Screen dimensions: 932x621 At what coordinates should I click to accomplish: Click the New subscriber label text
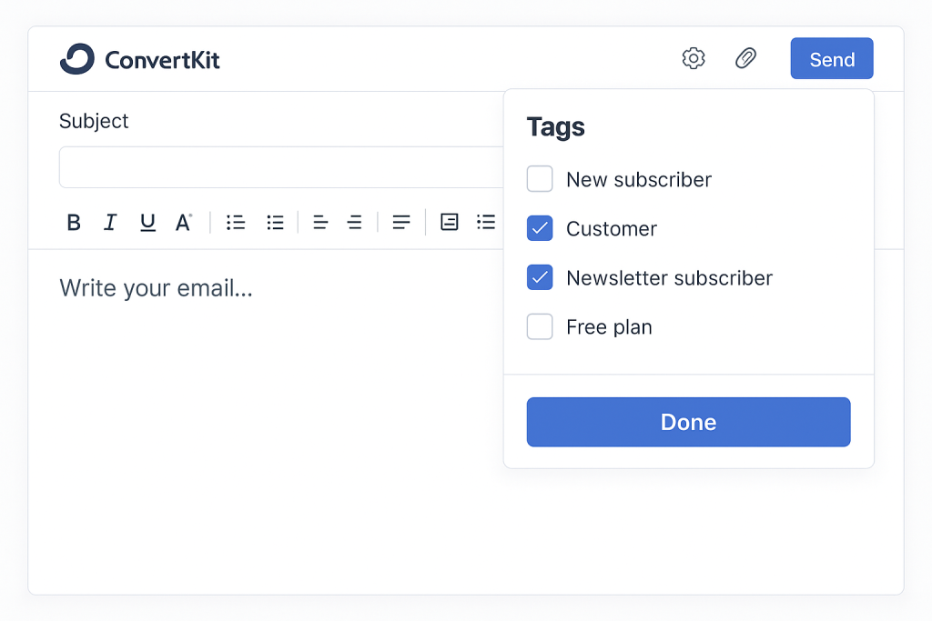point(639,180)
